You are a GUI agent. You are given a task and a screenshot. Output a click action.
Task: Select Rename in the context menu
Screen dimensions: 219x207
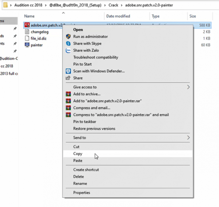pyautogui.click(x=80, y=184)
